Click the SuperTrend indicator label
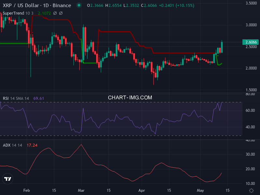This screenshot has width=260, height=195. click(13, 13)
